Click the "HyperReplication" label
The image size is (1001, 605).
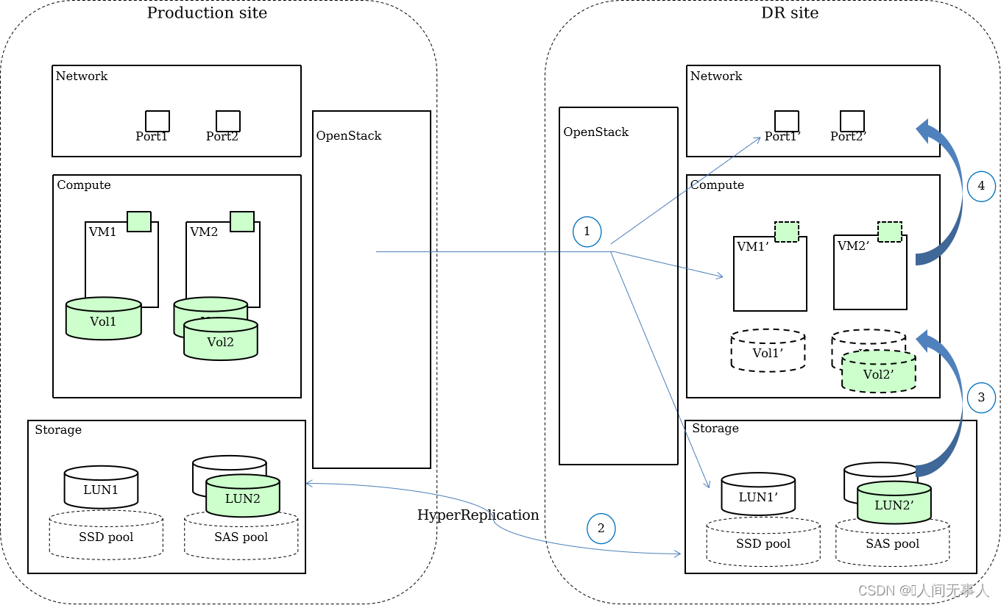click(x=478, y=515)
